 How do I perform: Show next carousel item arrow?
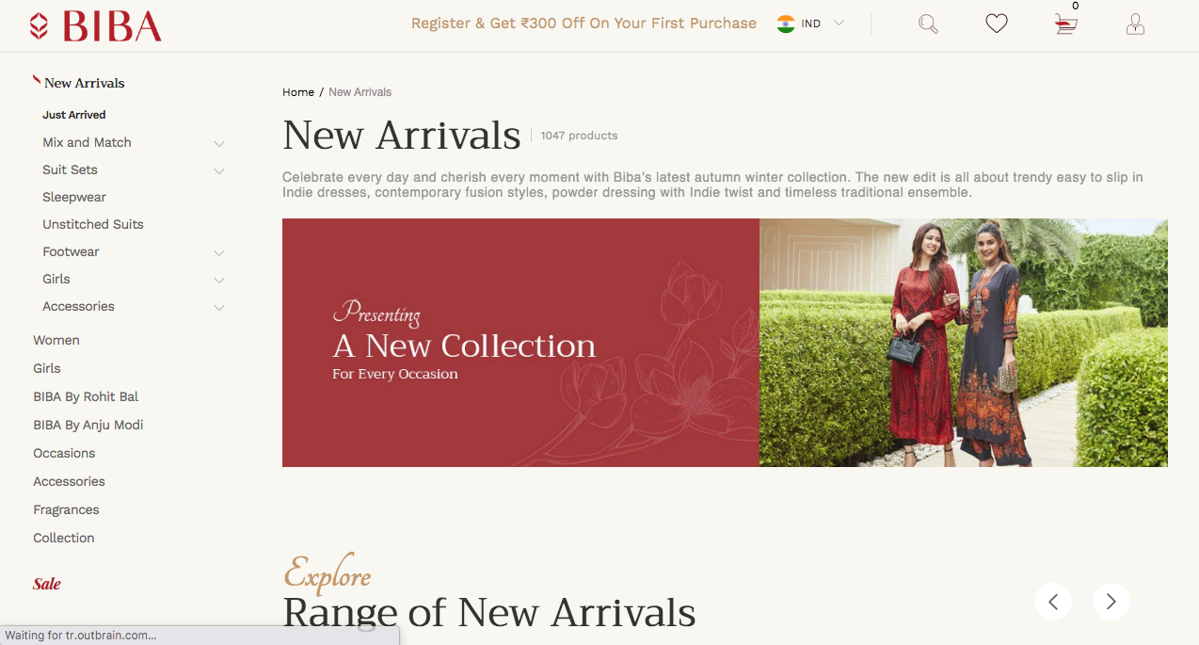(x=1111, y=601)
